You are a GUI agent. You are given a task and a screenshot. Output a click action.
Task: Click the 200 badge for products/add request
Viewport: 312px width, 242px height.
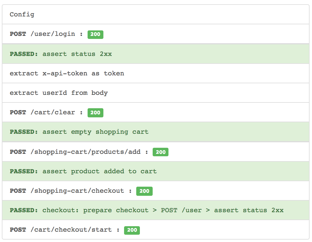point(160,152)
